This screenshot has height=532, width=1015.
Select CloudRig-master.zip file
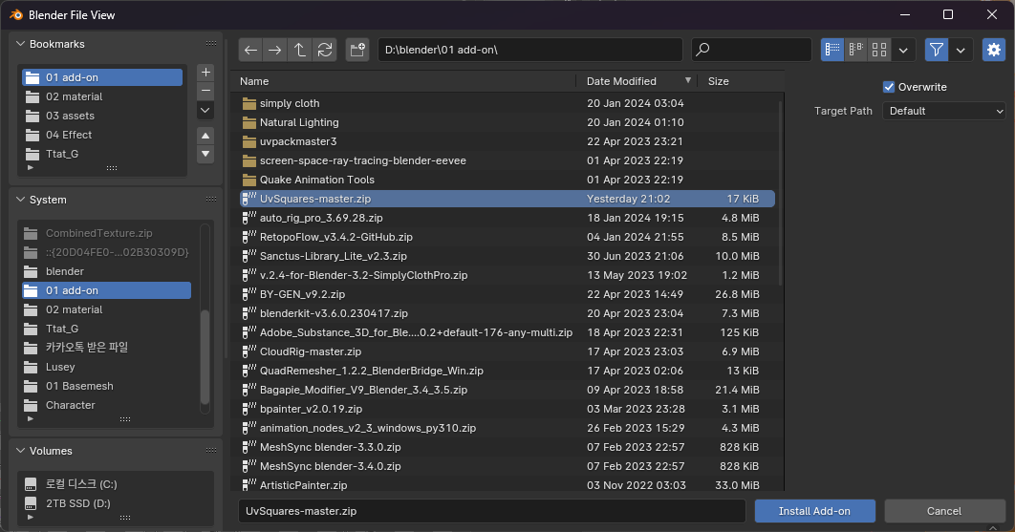(507, 351)
